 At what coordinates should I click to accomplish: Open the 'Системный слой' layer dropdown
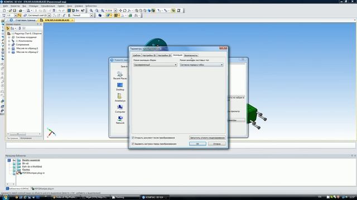(49, 16)
